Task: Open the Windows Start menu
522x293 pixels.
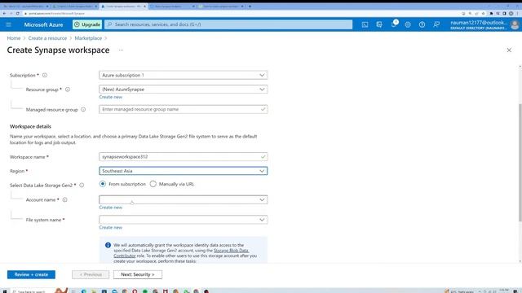Action: (5, 291)
